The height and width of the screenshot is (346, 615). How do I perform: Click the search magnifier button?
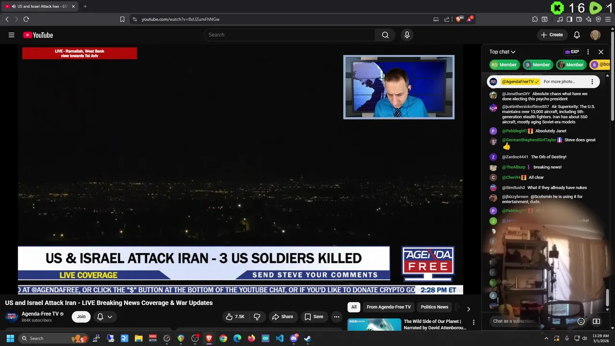(x=385, y=35)
